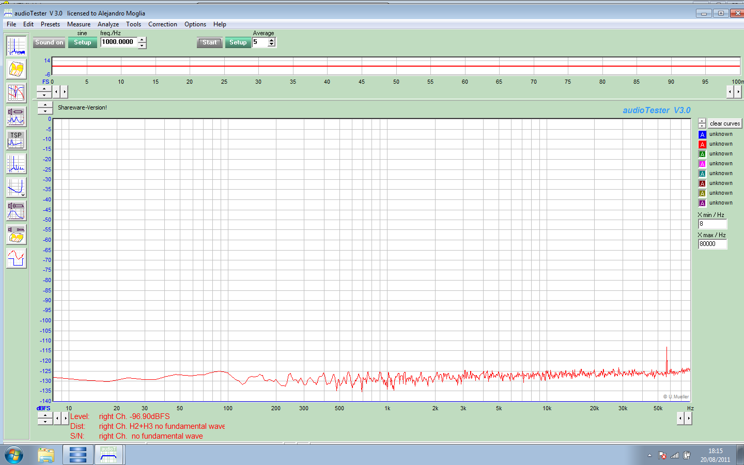Increase the Average count spinner
The width and height of the screenshot is (744, 465).
click(x=272, y=40)
